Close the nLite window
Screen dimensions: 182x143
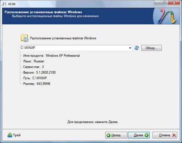pos(174,3)
